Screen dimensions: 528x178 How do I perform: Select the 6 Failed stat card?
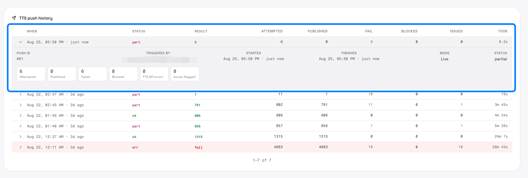coord(93,74)
